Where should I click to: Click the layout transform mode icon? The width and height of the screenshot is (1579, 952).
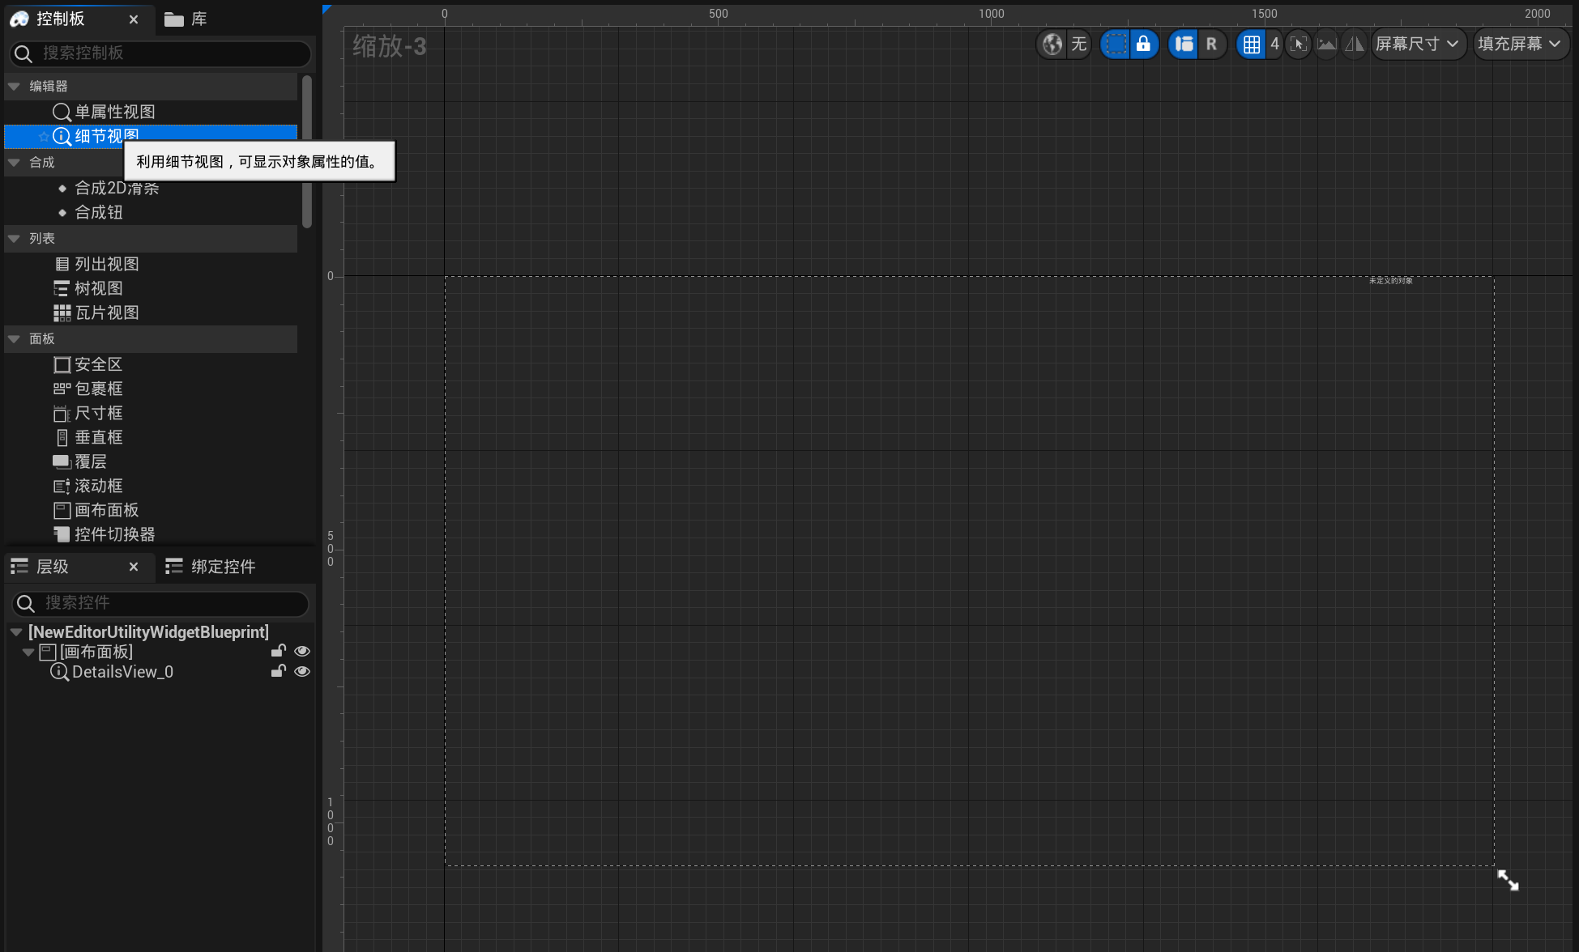pos(1184,44)
